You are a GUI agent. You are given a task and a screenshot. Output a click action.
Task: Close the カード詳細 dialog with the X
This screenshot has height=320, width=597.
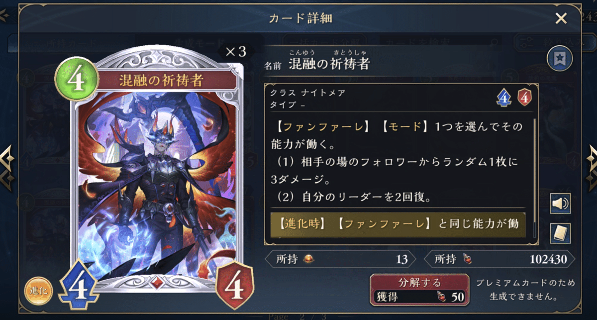click(561, 18)
